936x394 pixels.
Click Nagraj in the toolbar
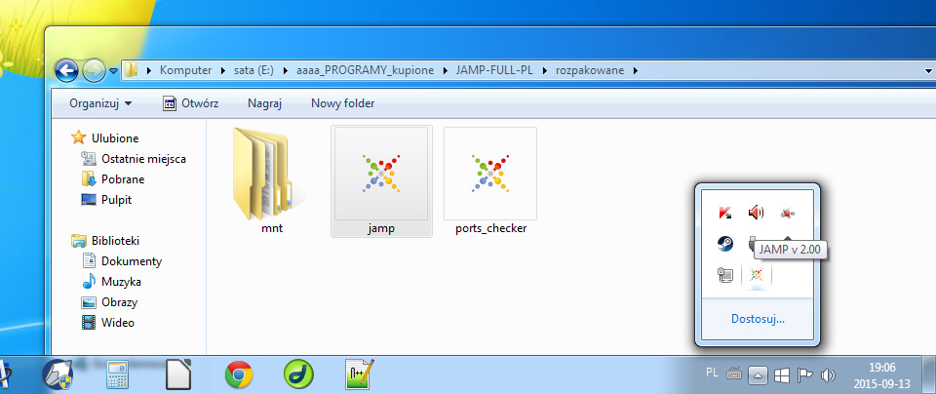pyautogui.click(x=264, y=103)
